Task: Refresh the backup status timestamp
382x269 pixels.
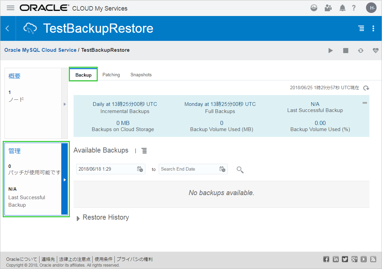Action: (x=366, y=88)
